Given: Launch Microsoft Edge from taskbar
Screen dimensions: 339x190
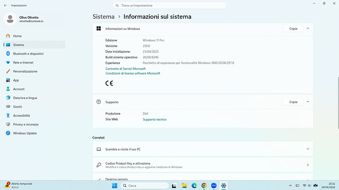Looking at the screenshot, I should click(x=194, y=186).
